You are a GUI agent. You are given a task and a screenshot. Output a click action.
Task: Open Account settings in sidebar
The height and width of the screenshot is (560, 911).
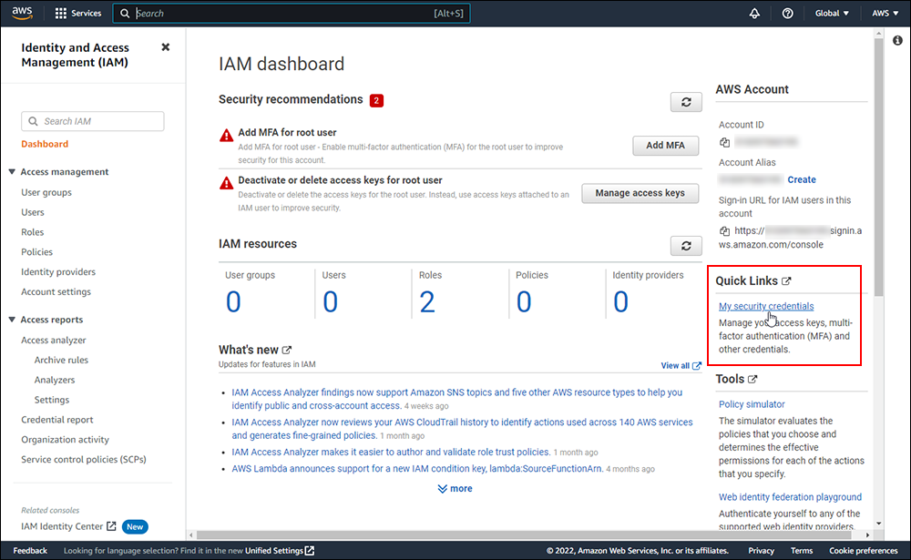click(x=56, y=291)
